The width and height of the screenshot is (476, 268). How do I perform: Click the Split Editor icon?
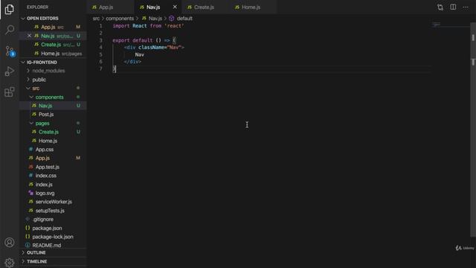pyautogui.click(x=453, y=7)
